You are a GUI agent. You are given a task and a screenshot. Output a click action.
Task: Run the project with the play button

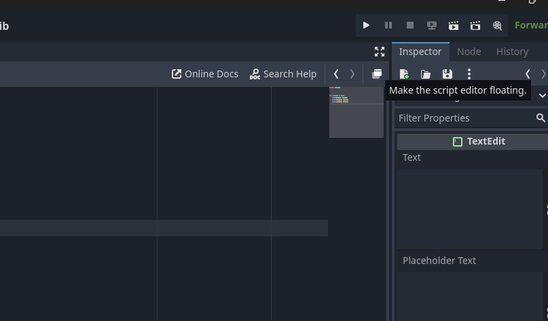click(366, 26)
